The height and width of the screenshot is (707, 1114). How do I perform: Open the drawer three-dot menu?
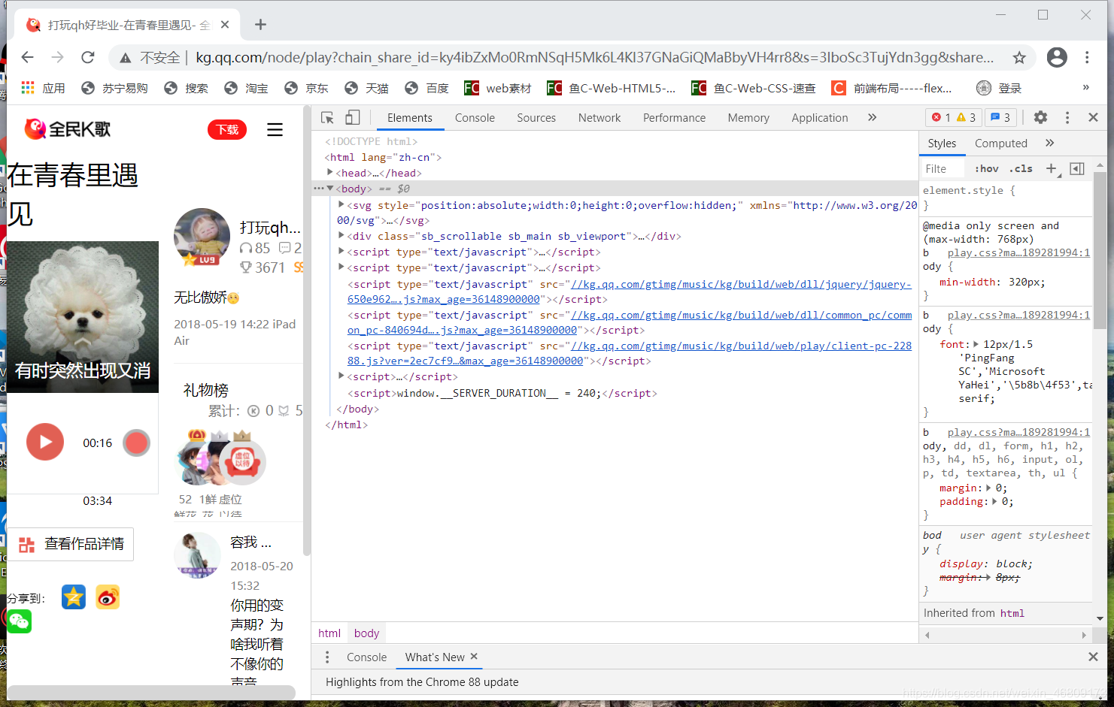click(x=326, y=657)
